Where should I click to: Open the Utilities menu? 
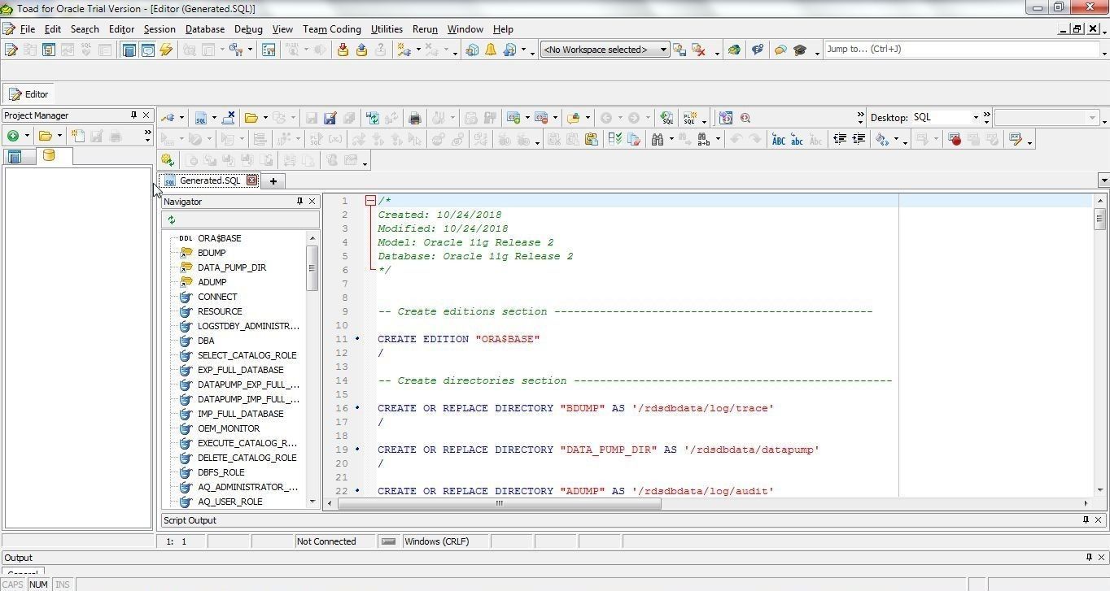point(387,29)
